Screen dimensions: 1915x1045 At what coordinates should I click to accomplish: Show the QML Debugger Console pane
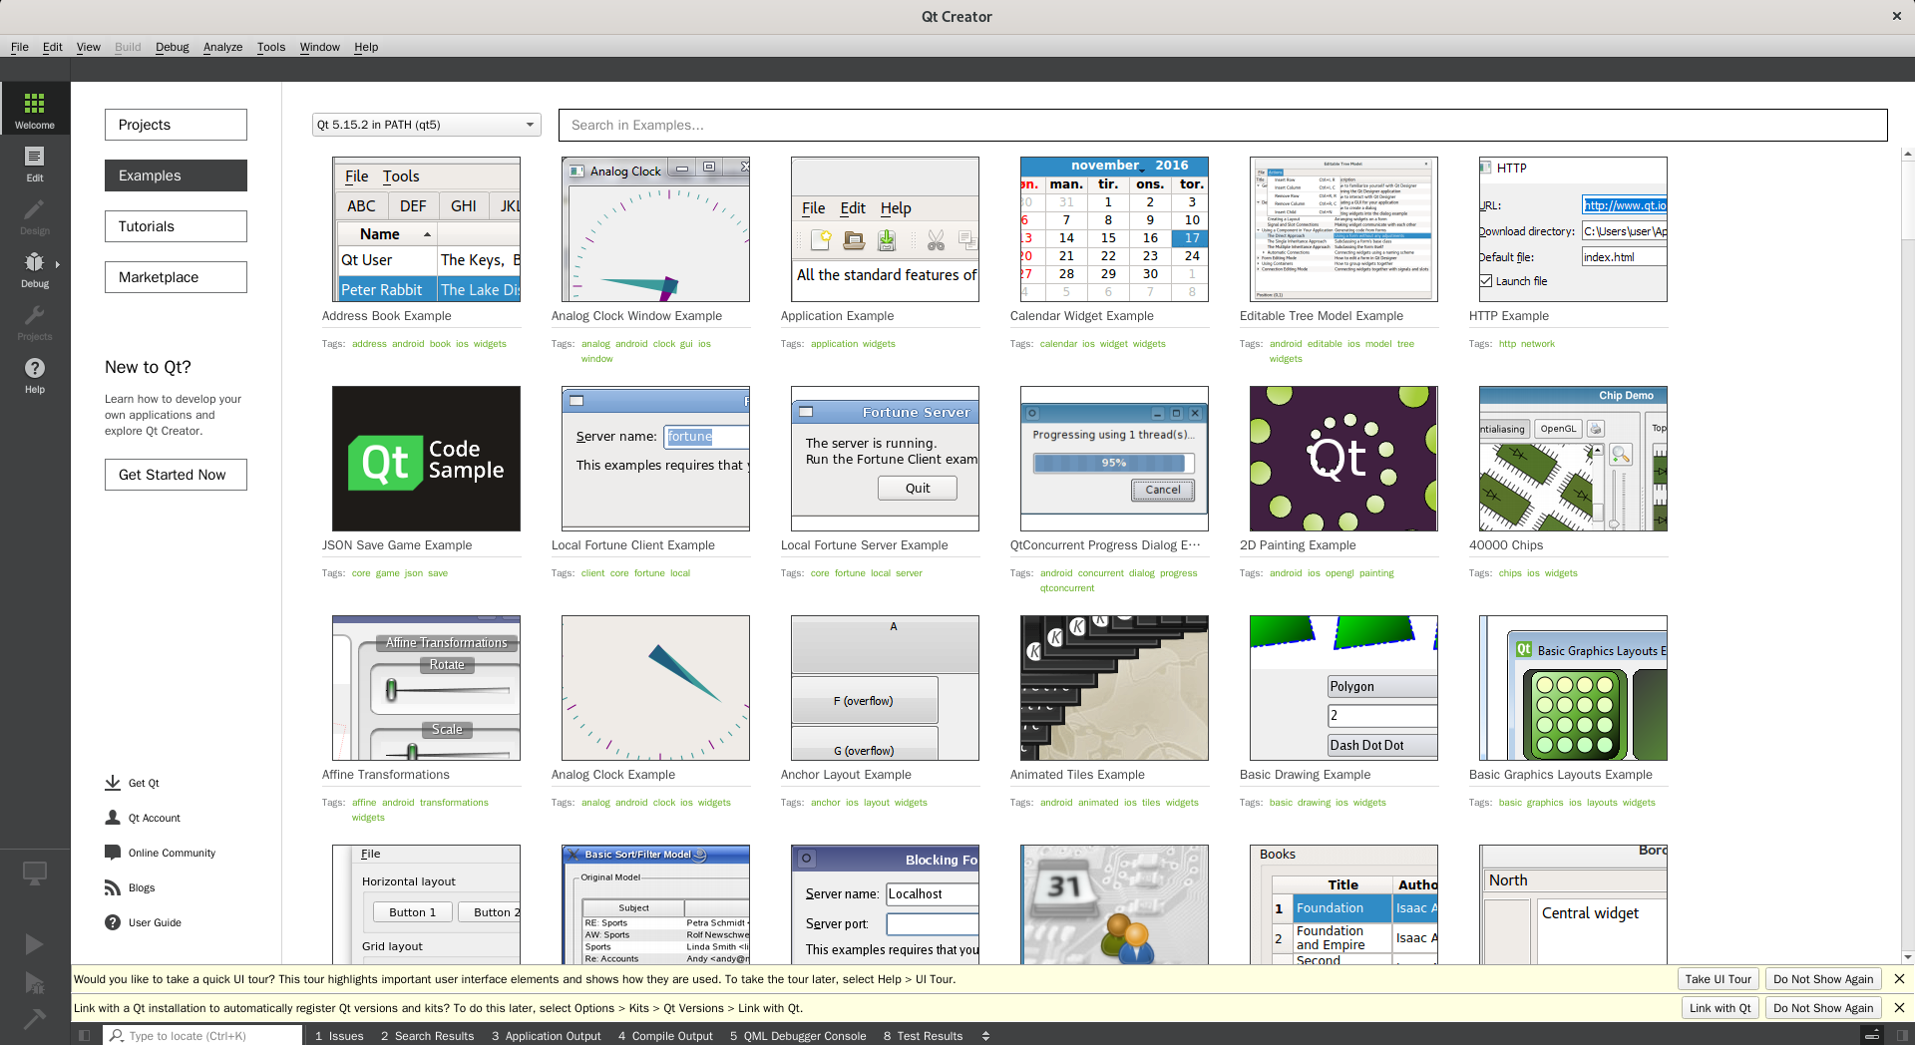798,1036
